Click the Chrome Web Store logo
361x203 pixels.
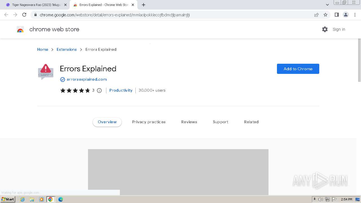[x=20, y=29]
